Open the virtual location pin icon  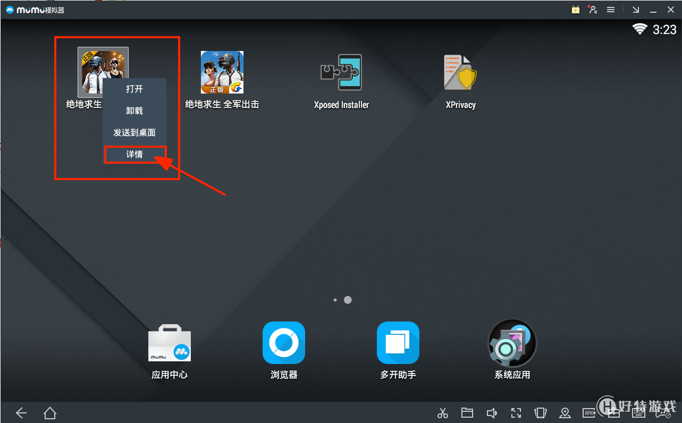(x=565, y=413)
